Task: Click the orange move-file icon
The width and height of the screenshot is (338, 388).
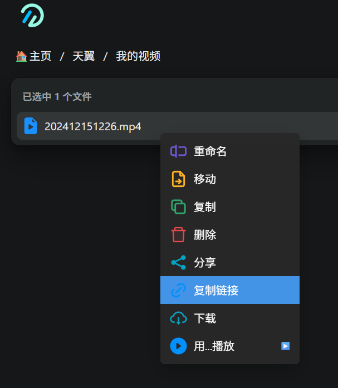Action: 178,179
